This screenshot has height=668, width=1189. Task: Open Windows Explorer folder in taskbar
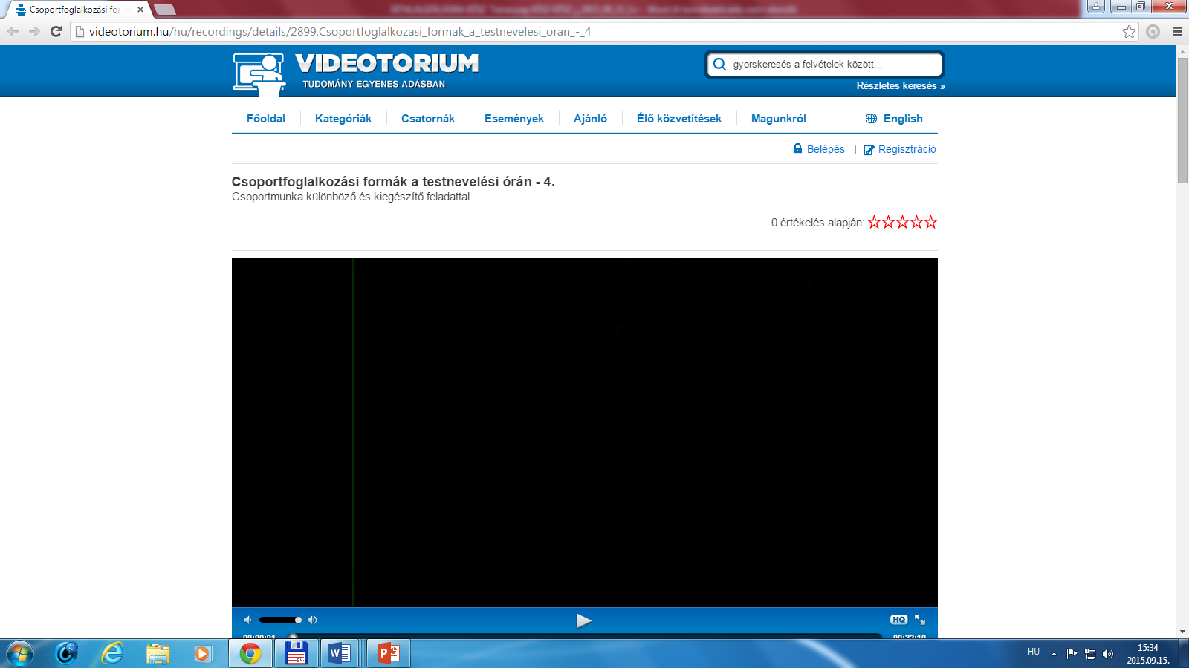(x=158, y=653)
